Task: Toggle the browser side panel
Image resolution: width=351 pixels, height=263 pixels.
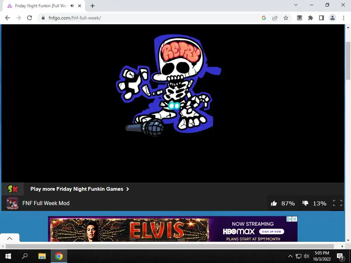Action: [322, 18]
